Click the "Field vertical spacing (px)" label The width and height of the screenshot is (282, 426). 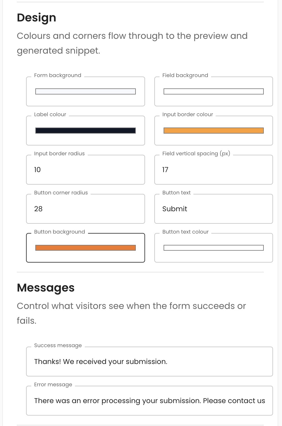196,154
